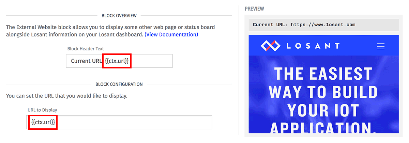409x143 pixels.
Task: Click the 'Current URL' text in the header field
Action: (86, 61)
